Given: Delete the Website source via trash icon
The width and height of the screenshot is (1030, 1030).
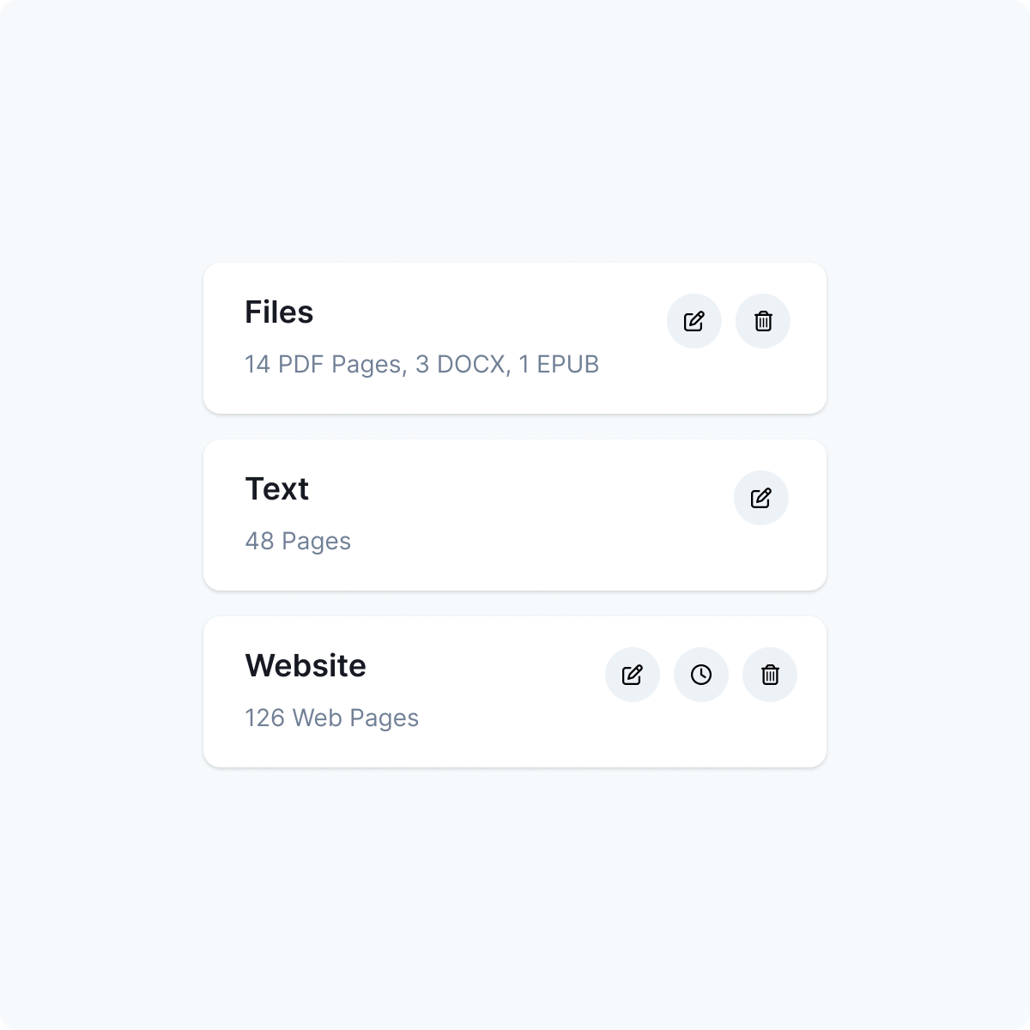Looking at the screenshot, I should pos(770,675).
